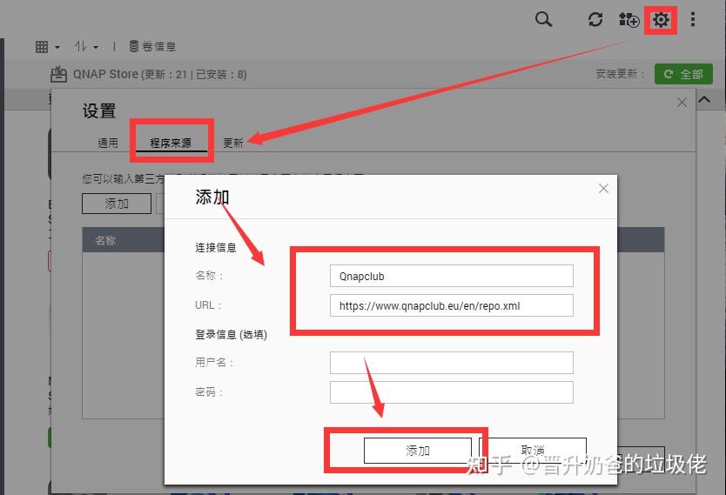Open settings via the gear icon

[661, 20]
